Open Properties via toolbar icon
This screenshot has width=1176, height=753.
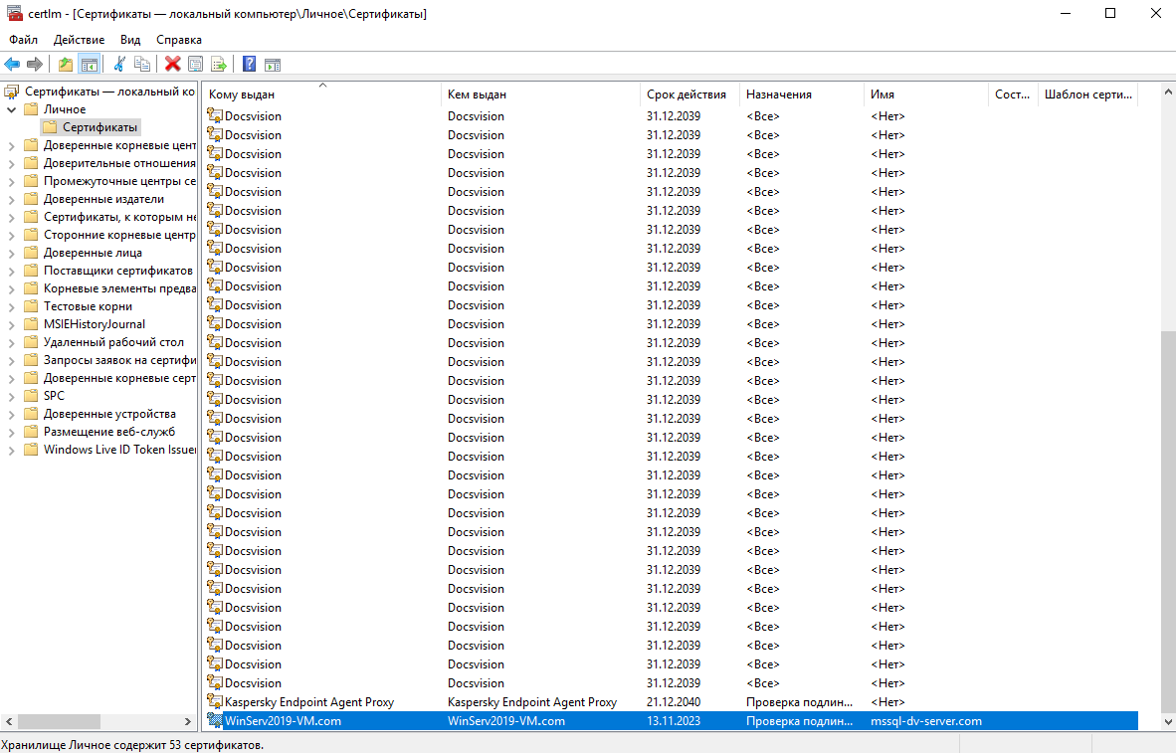tap(195, 65)
